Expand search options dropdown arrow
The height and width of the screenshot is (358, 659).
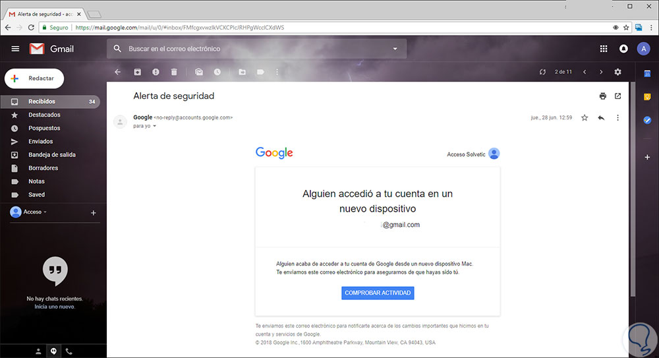pos(395,49)
